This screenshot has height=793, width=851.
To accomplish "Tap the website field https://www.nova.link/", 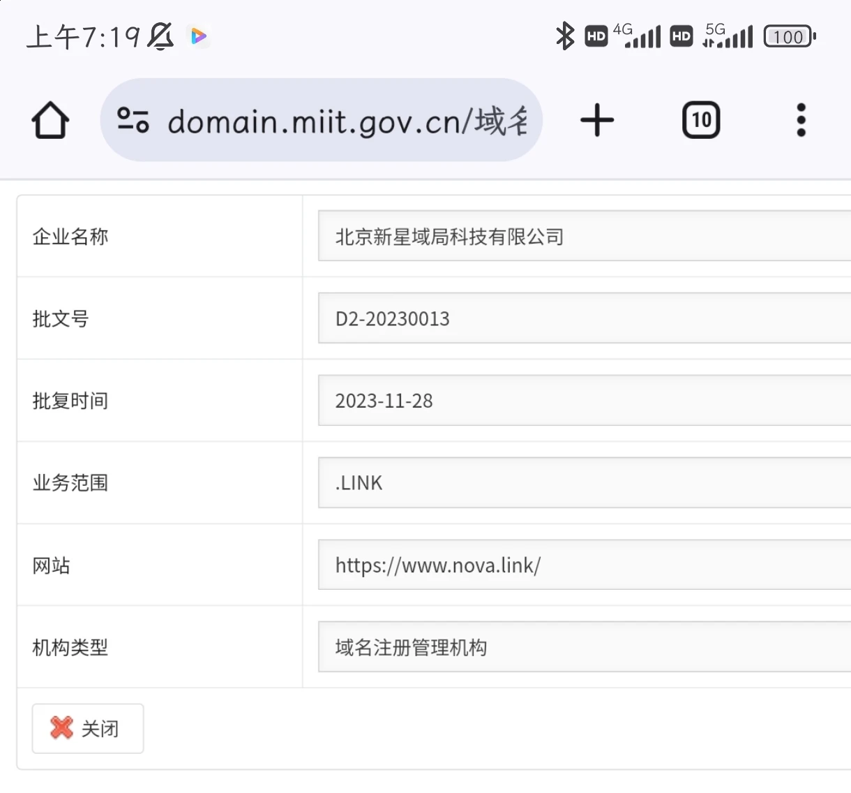I will [583, 565].
